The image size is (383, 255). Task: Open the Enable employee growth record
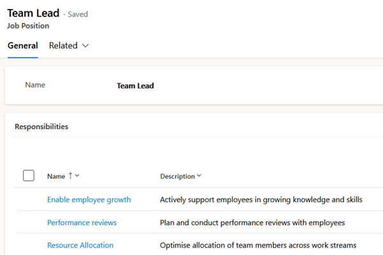pyautogui.click(x=89, y=200)
